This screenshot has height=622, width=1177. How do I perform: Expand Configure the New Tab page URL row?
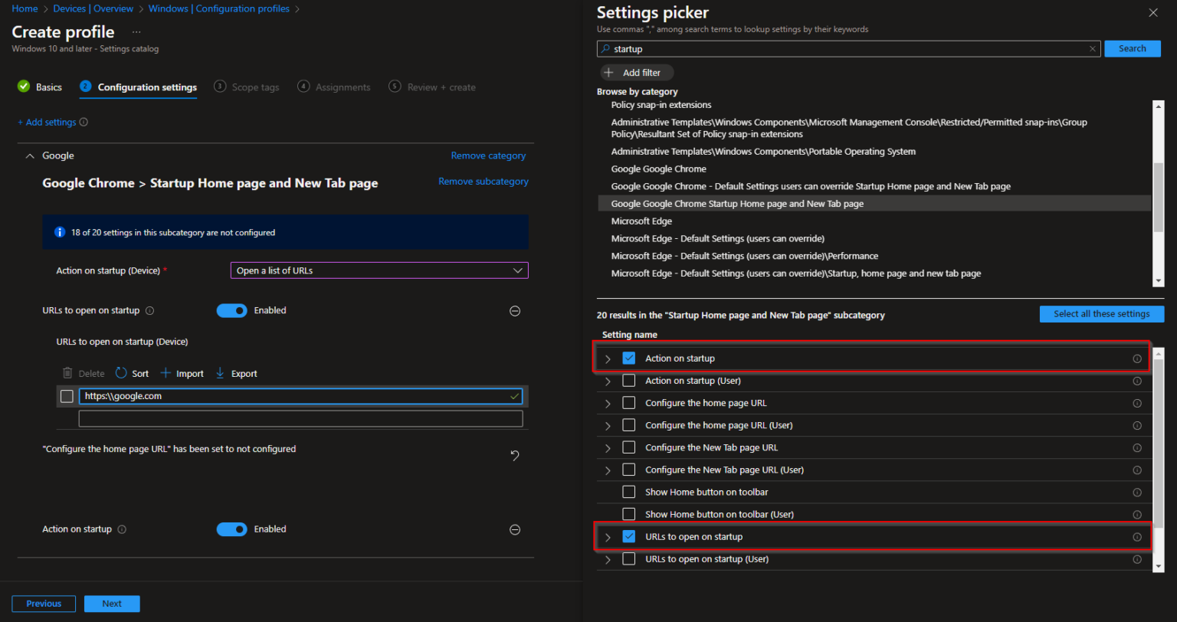click(608, 448)
